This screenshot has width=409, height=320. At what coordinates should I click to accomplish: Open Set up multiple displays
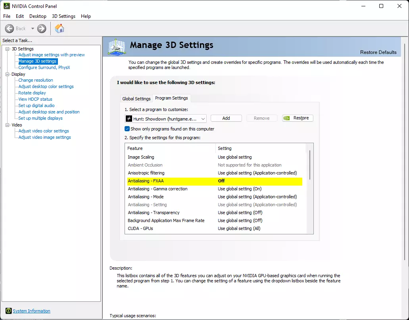tap(40, 118)
